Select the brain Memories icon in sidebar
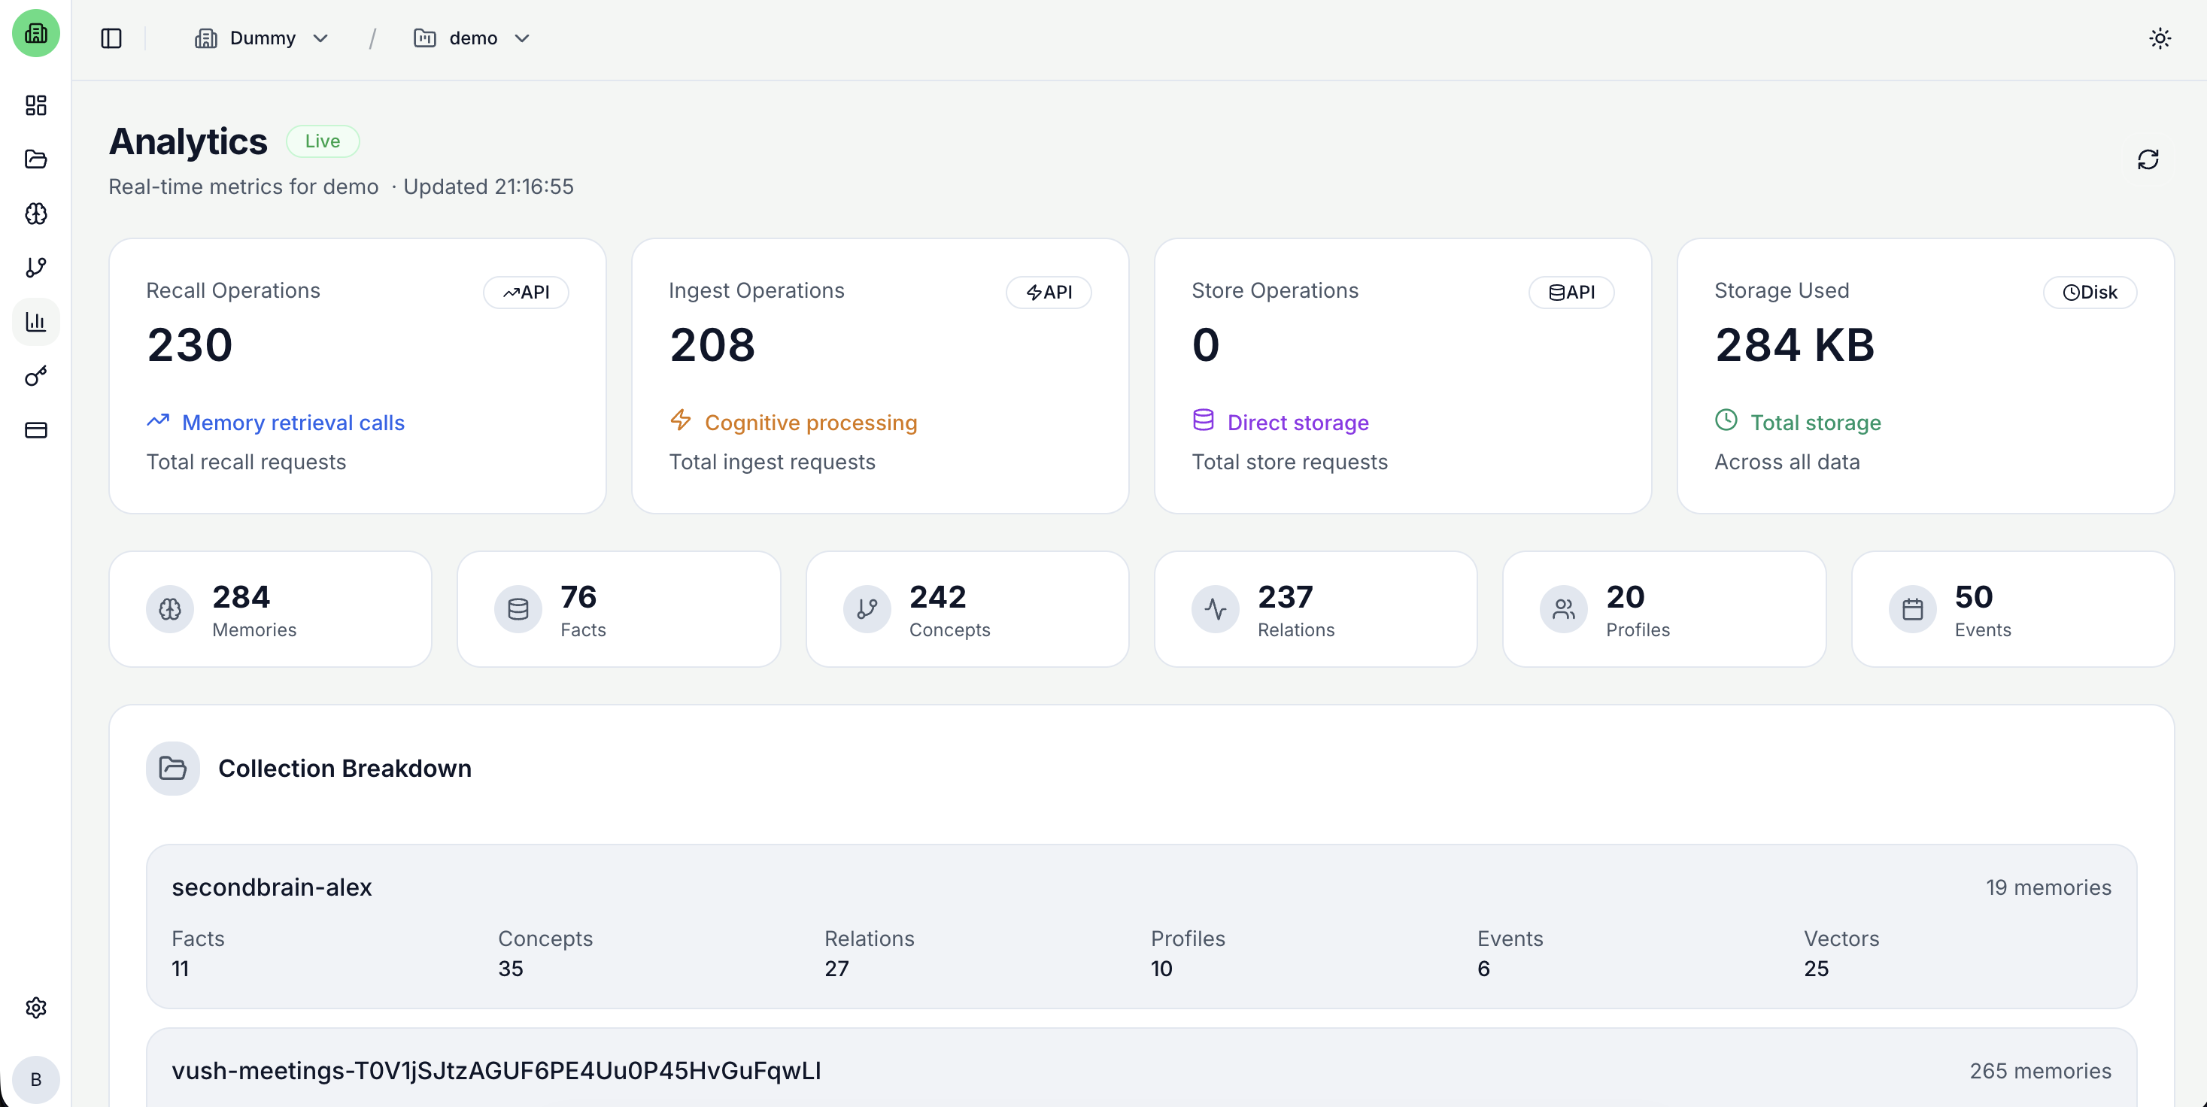Screen dimensions: 2207x1107 [x=35, y=214]
